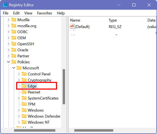Select the Policies key label
Image resolution: width=157 pixels, height=134 pixels.
tap(24, 62)
